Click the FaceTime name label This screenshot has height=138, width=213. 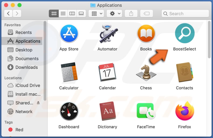point(146,127)
